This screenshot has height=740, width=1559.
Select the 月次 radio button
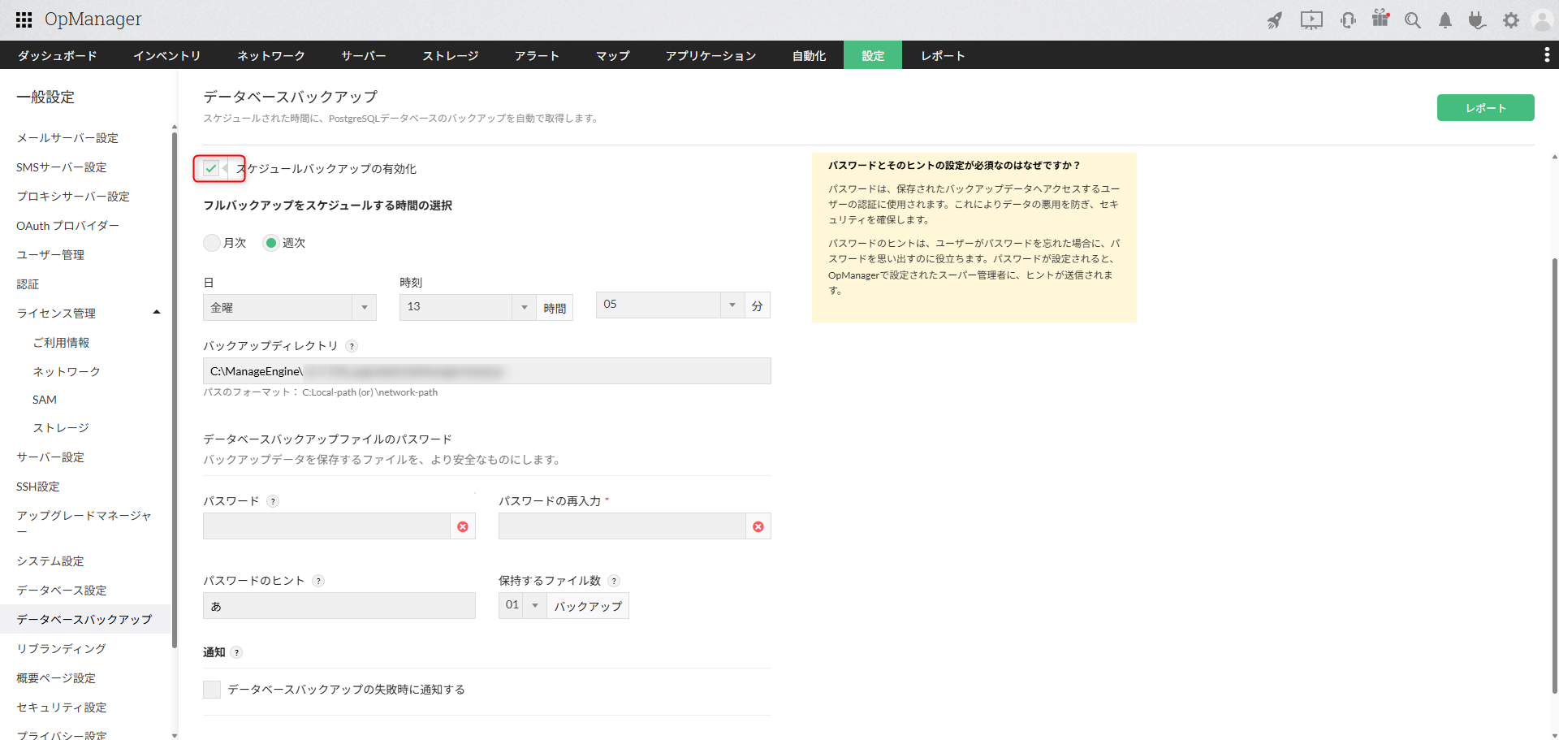(x=212, y=243)
